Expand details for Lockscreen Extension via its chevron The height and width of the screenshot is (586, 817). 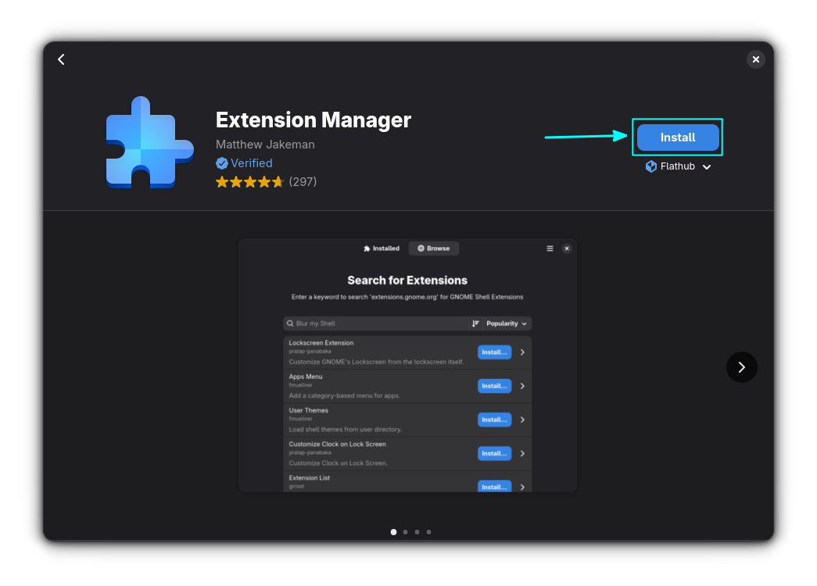tap(522, 352)
